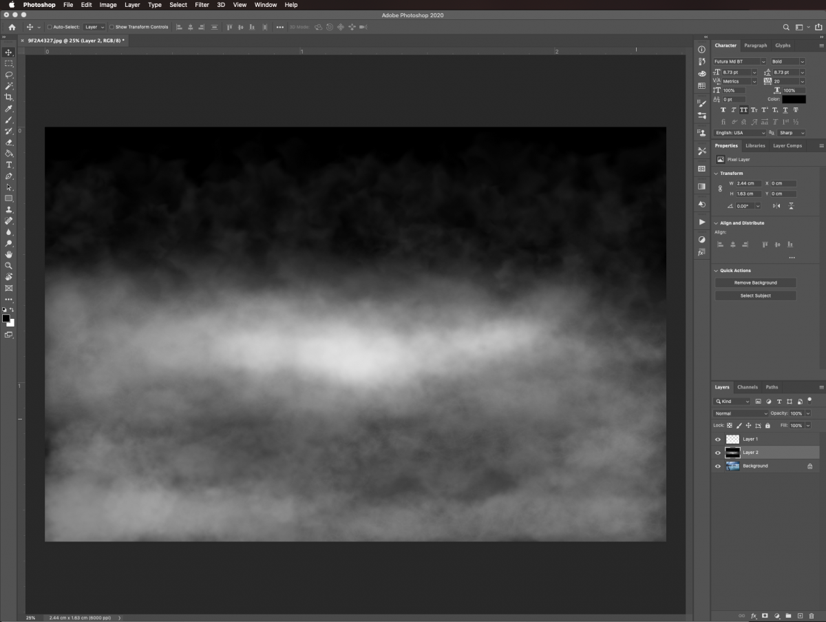
Task: Open the Filter menu
Action: tap(202, 5)
